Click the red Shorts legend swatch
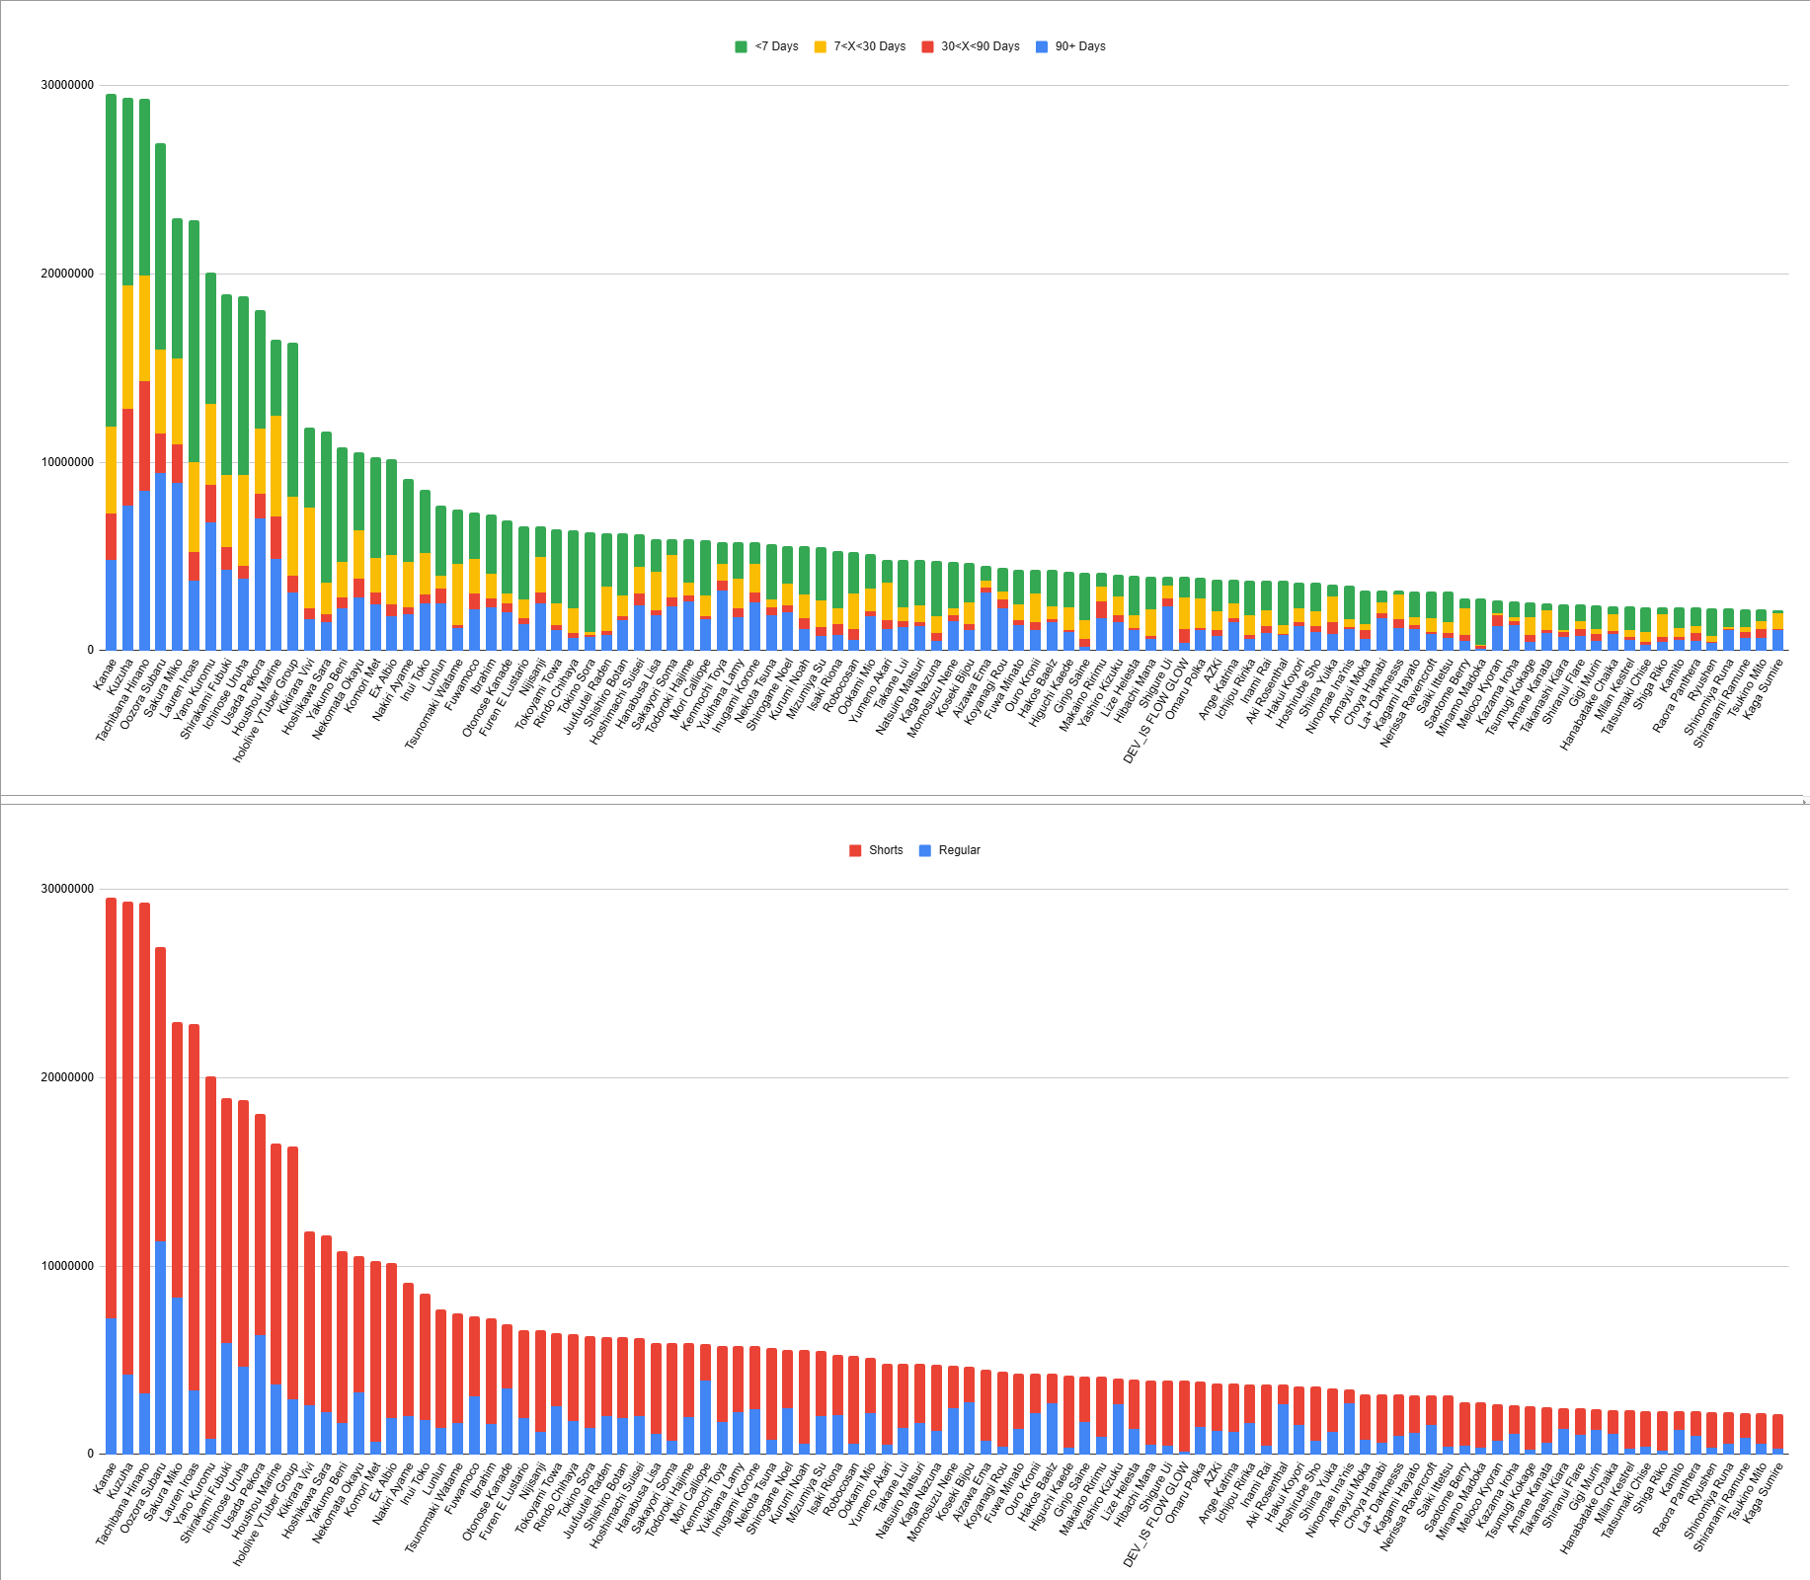The width and height of the screenshot is (1810, 1580). [x=855, y=850]
